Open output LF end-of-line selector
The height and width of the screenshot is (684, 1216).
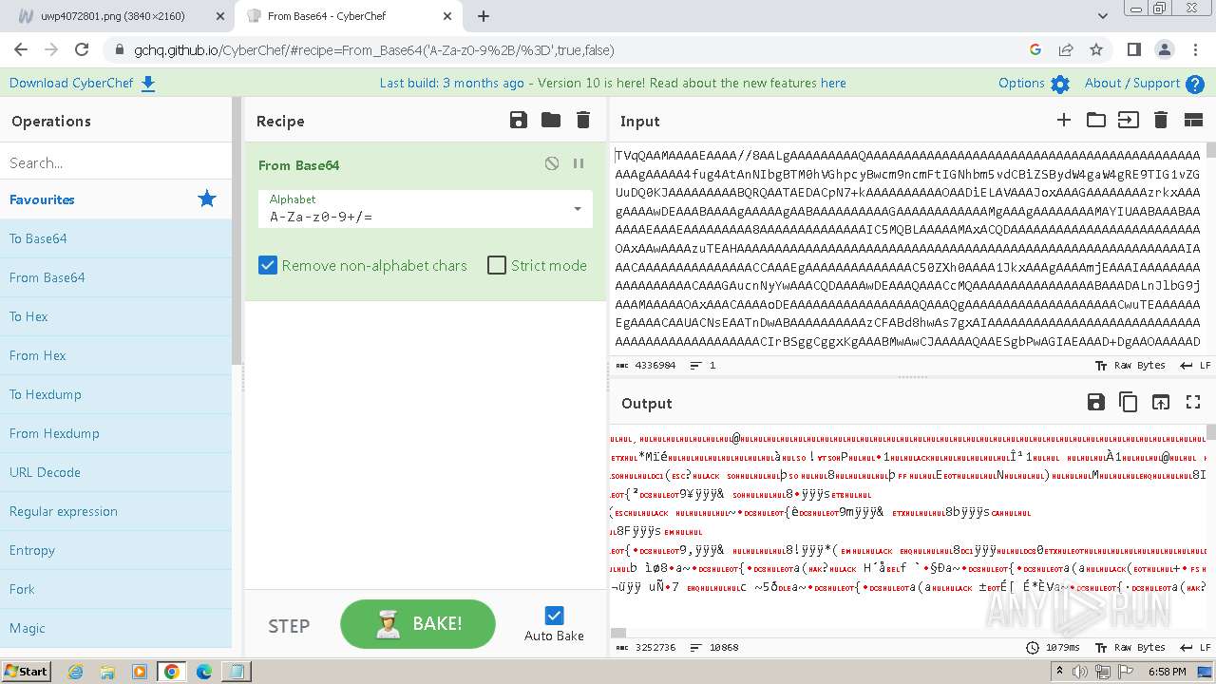click(1195, 647)
